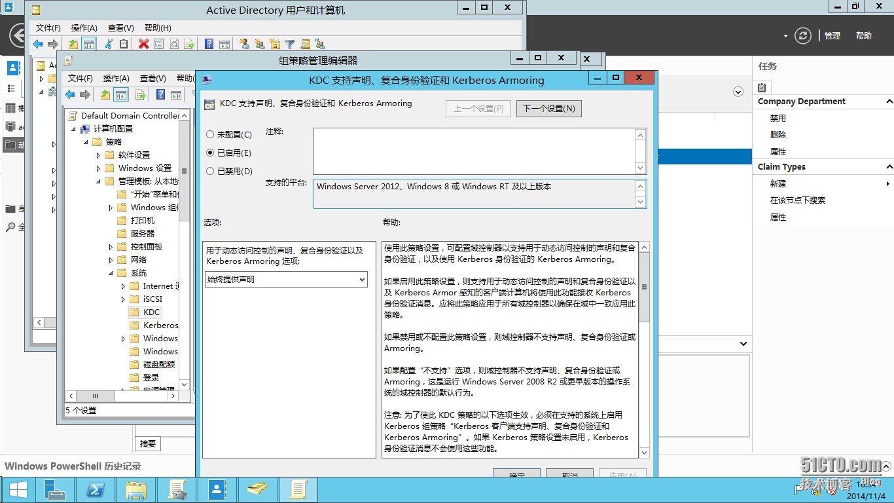The width and height of the screenshot is (894, 503).
Task: Click Add to Group icon in Active Directory toolbar
Action: coord(319,44)
